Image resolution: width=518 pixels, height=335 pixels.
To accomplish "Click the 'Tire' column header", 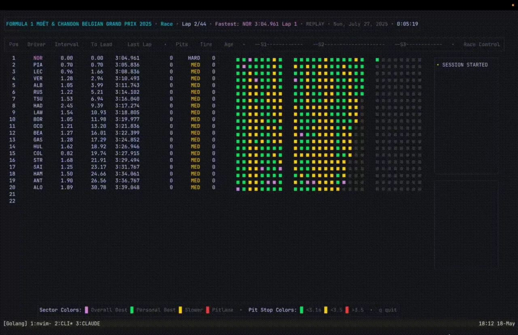I will 206,45.
